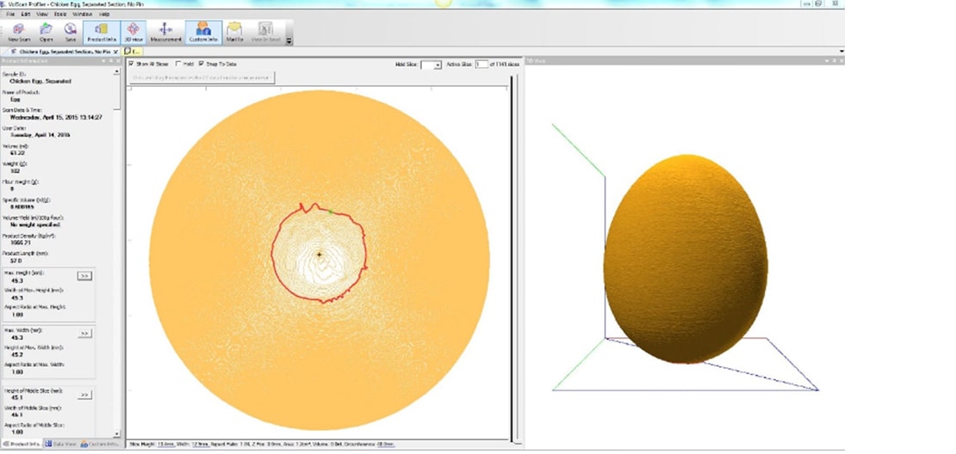Click the Open file toolbar icon
The image size is (956, 454).
[x=46, y=32]
